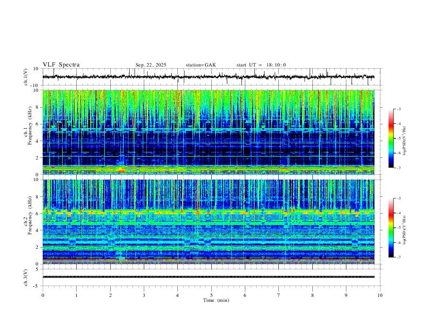Click the "-3" tick of upper colorbar
This screenshot has height=331, width=428.
(x=398, y=109)
